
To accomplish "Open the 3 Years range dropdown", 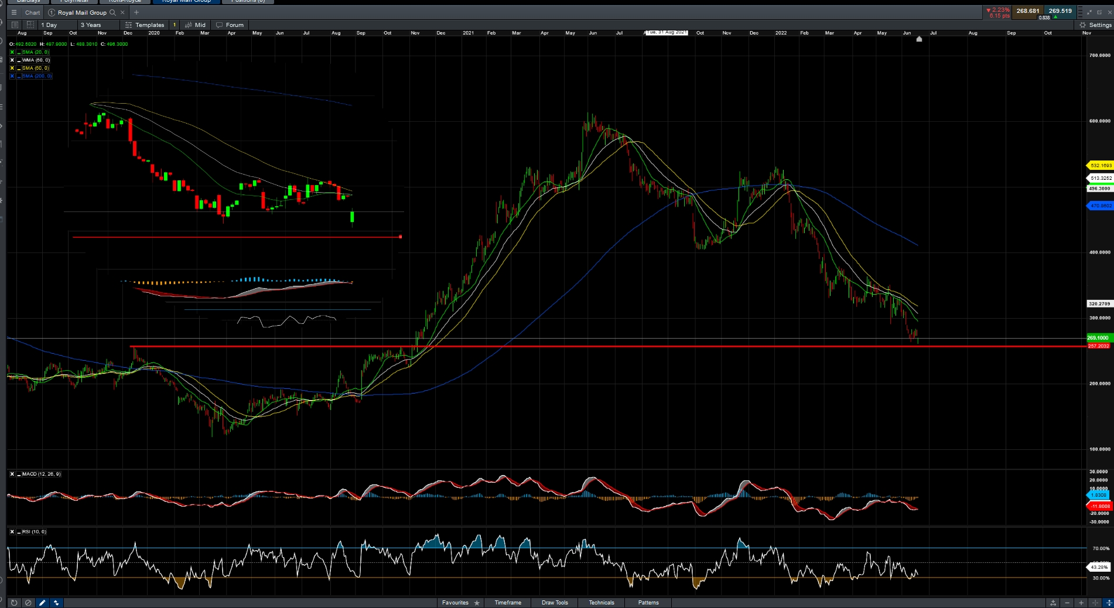I will [x=98, y=25].
